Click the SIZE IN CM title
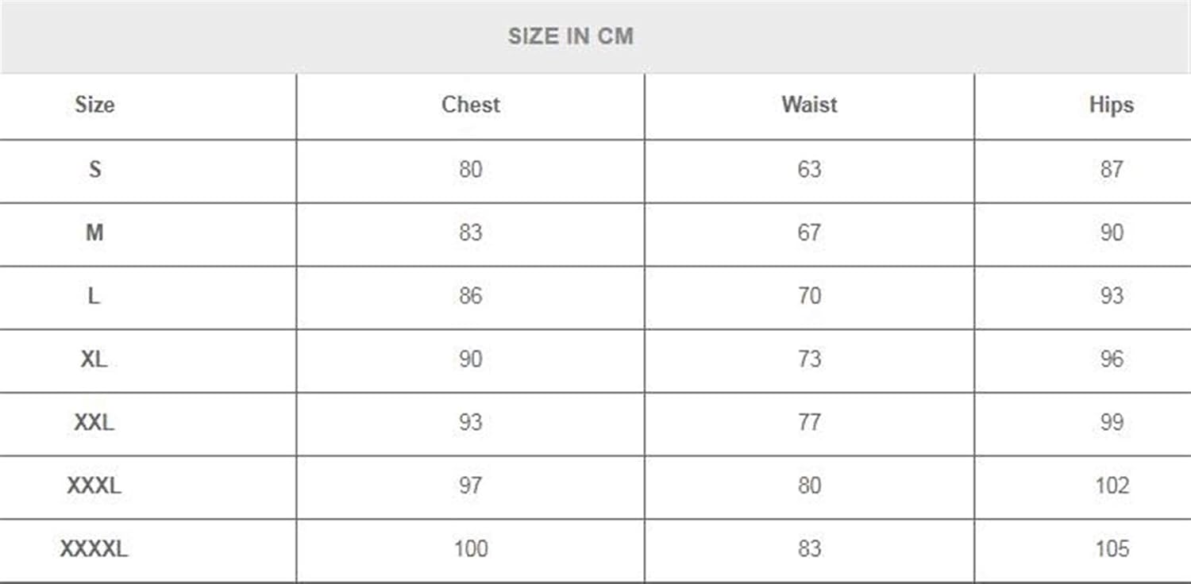The height and width of the screenshot is (584, 1191). [570, 36]
